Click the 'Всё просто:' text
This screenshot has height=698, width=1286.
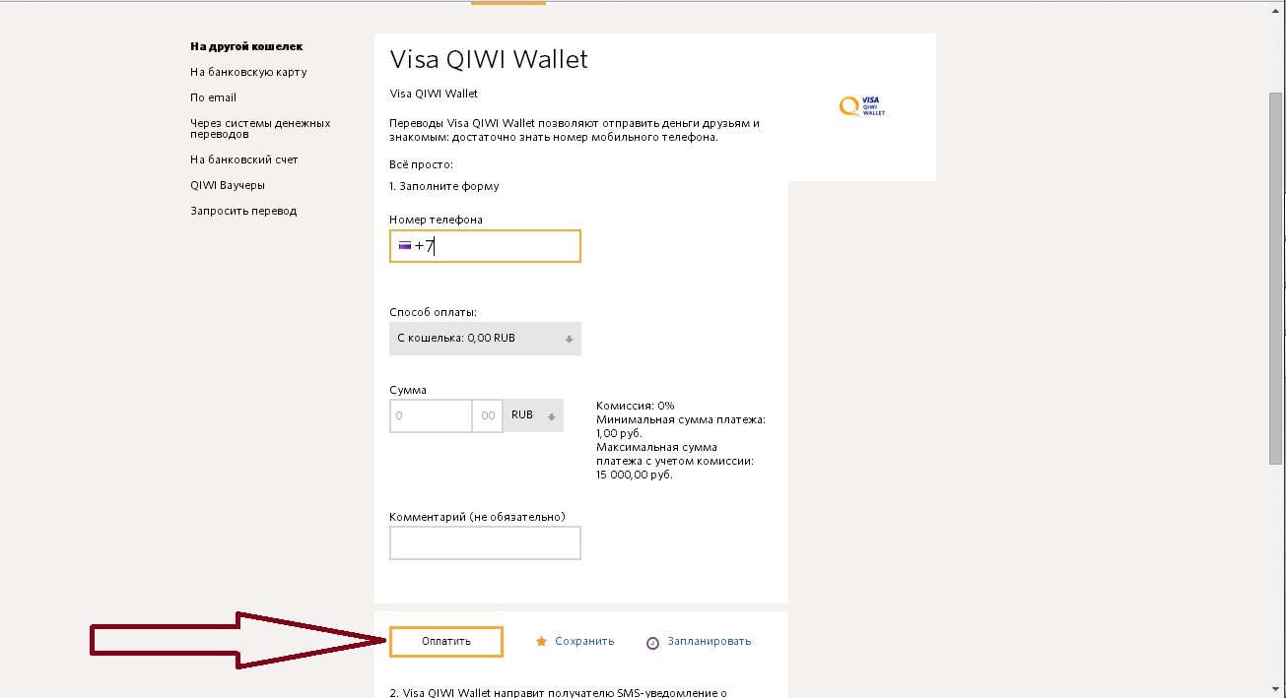[422, 164]
